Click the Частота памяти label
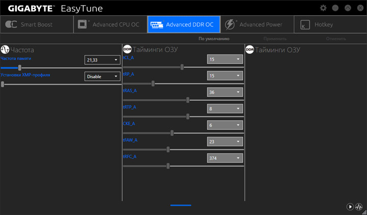The image size is (367, 215). tap(16, 59)
